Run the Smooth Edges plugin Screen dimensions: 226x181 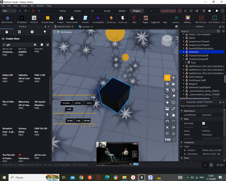(x=47, y=19)
